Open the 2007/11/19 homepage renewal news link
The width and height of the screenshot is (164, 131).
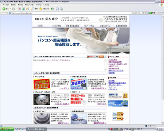click(x=57, y=60)
